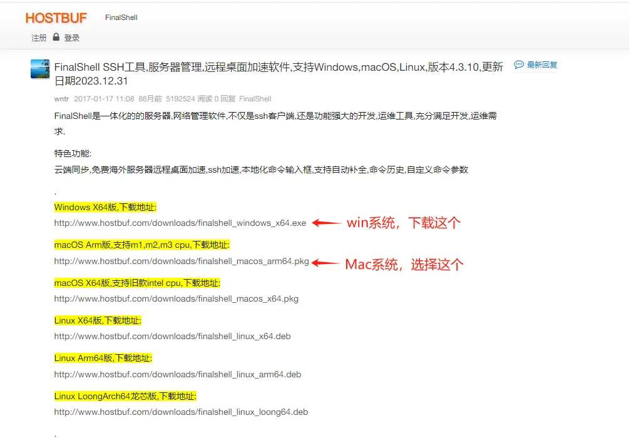629x438 pixels.
Task: Click the 'Linux X64版,下载地址:' heading
Action: click(x=98, y=320)
